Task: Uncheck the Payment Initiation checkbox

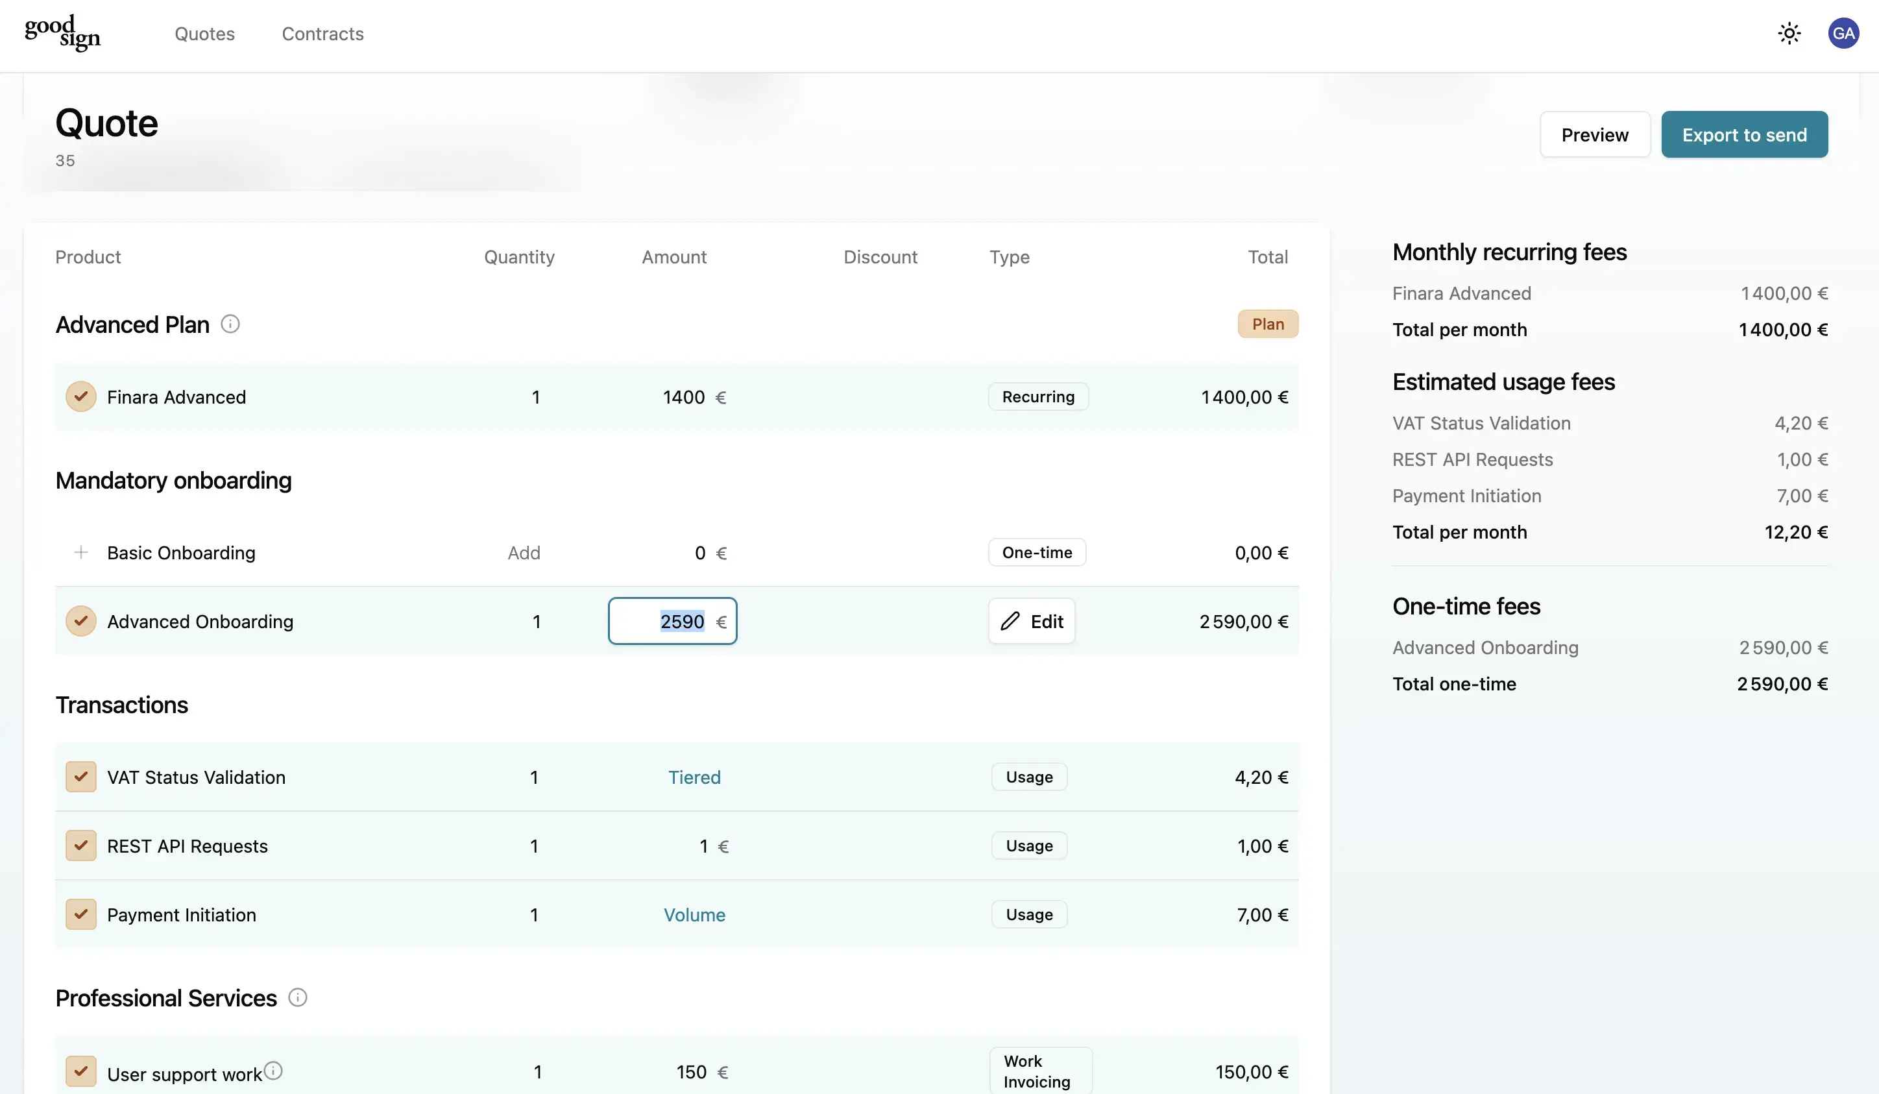Action: 80,914
